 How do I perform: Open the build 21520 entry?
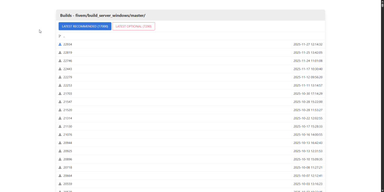[x=67, y=110]
